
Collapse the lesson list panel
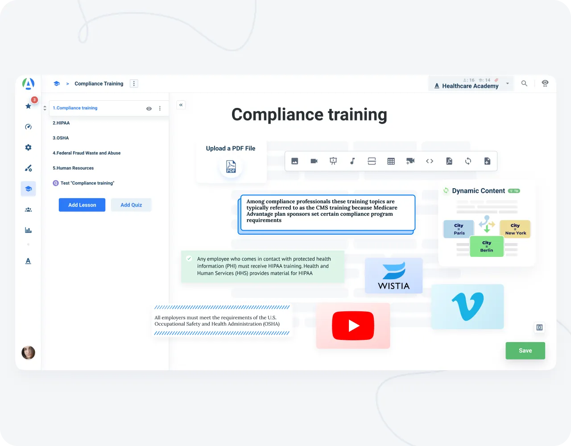[x=181, y=105]
